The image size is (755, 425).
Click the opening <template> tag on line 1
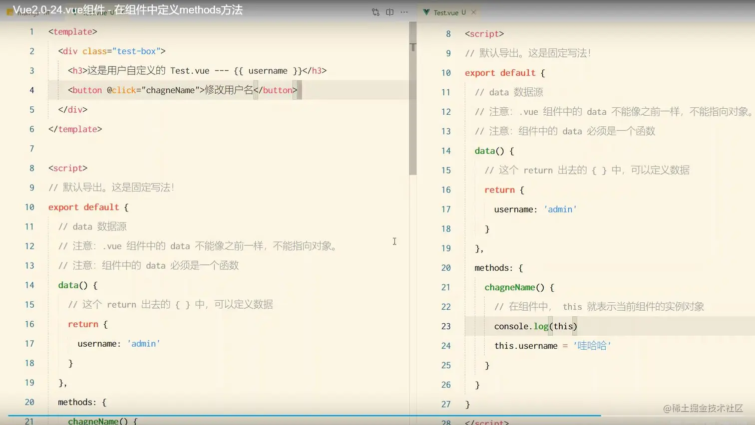point(73,31)
